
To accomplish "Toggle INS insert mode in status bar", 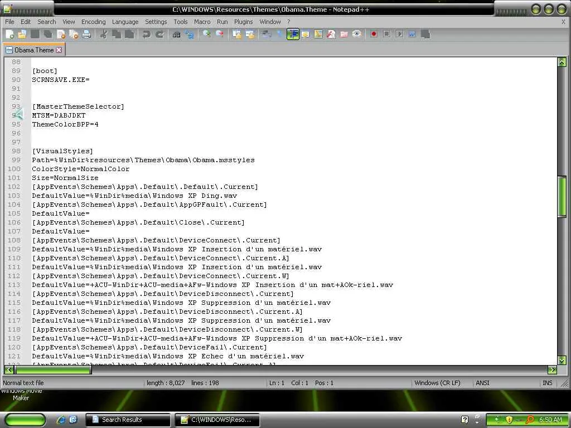I will (x=548, y=383).
